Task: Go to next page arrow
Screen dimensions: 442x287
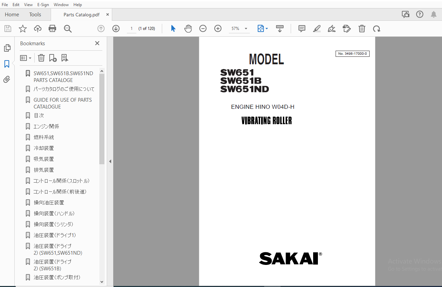Action: [x=116, y=29]
